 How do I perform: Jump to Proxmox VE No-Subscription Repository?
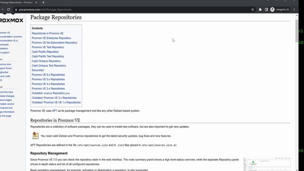pyautogui.click(x=55, y=43)
